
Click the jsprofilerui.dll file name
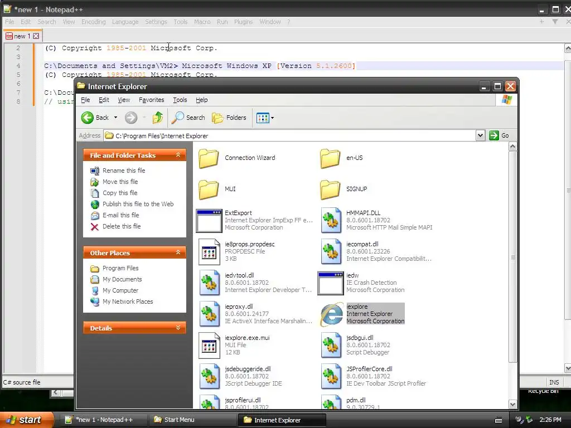(243, 400)
